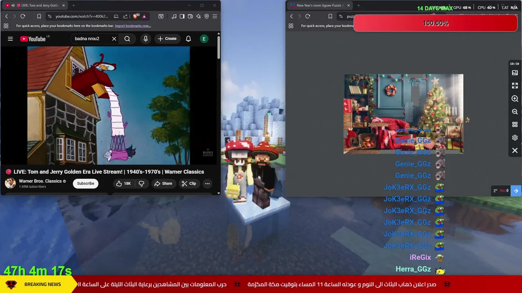
Task: Click the completed New Year's room puzzle image
Action: (403, 114)
